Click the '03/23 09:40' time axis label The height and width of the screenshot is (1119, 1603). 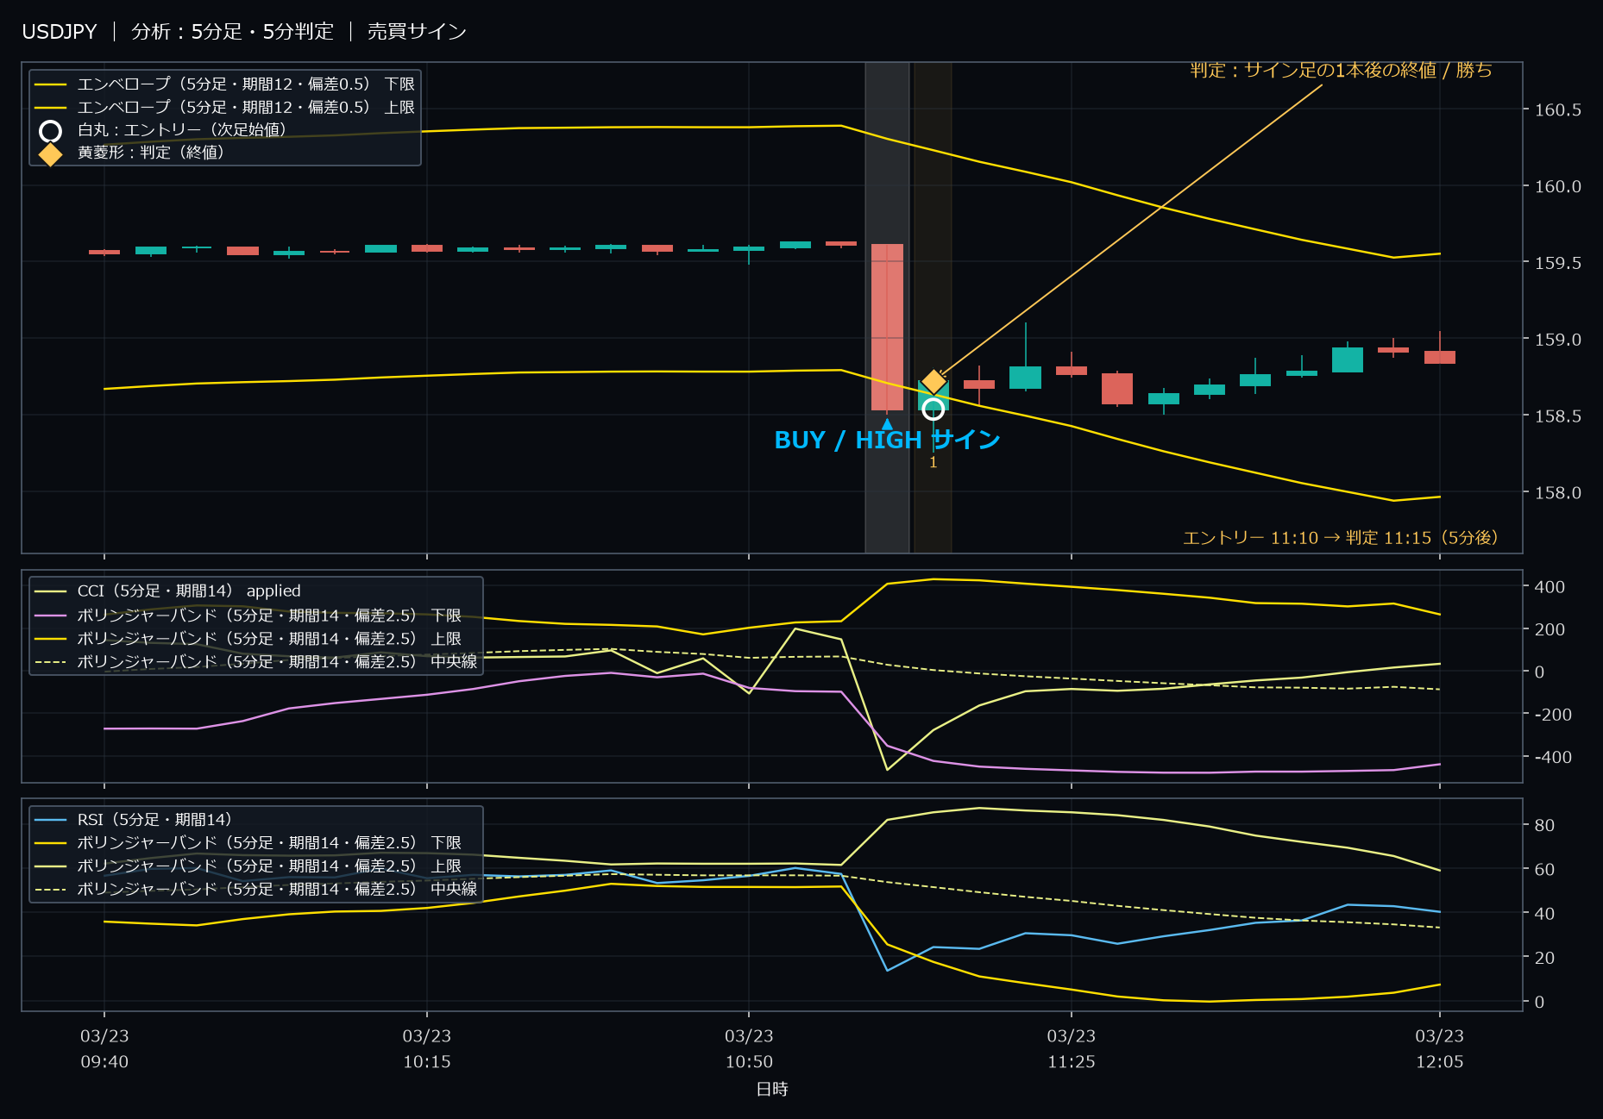pyautogui.click(x=104, y=1049)
